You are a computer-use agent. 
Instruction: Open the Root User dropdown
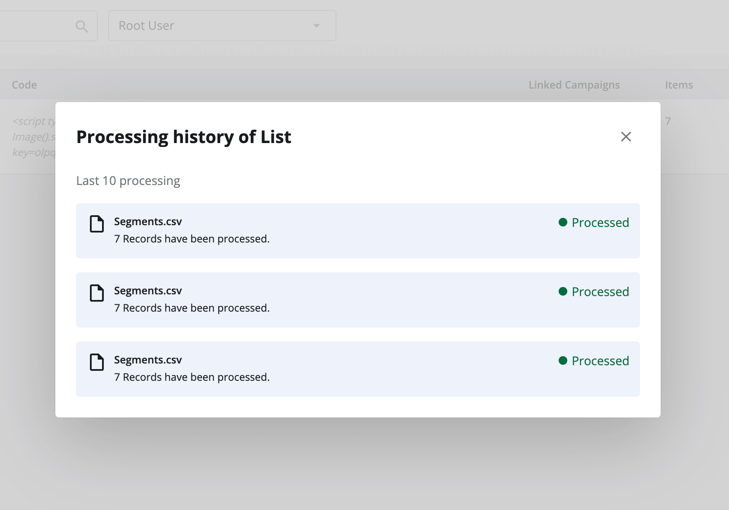click(x=222, y=26)
